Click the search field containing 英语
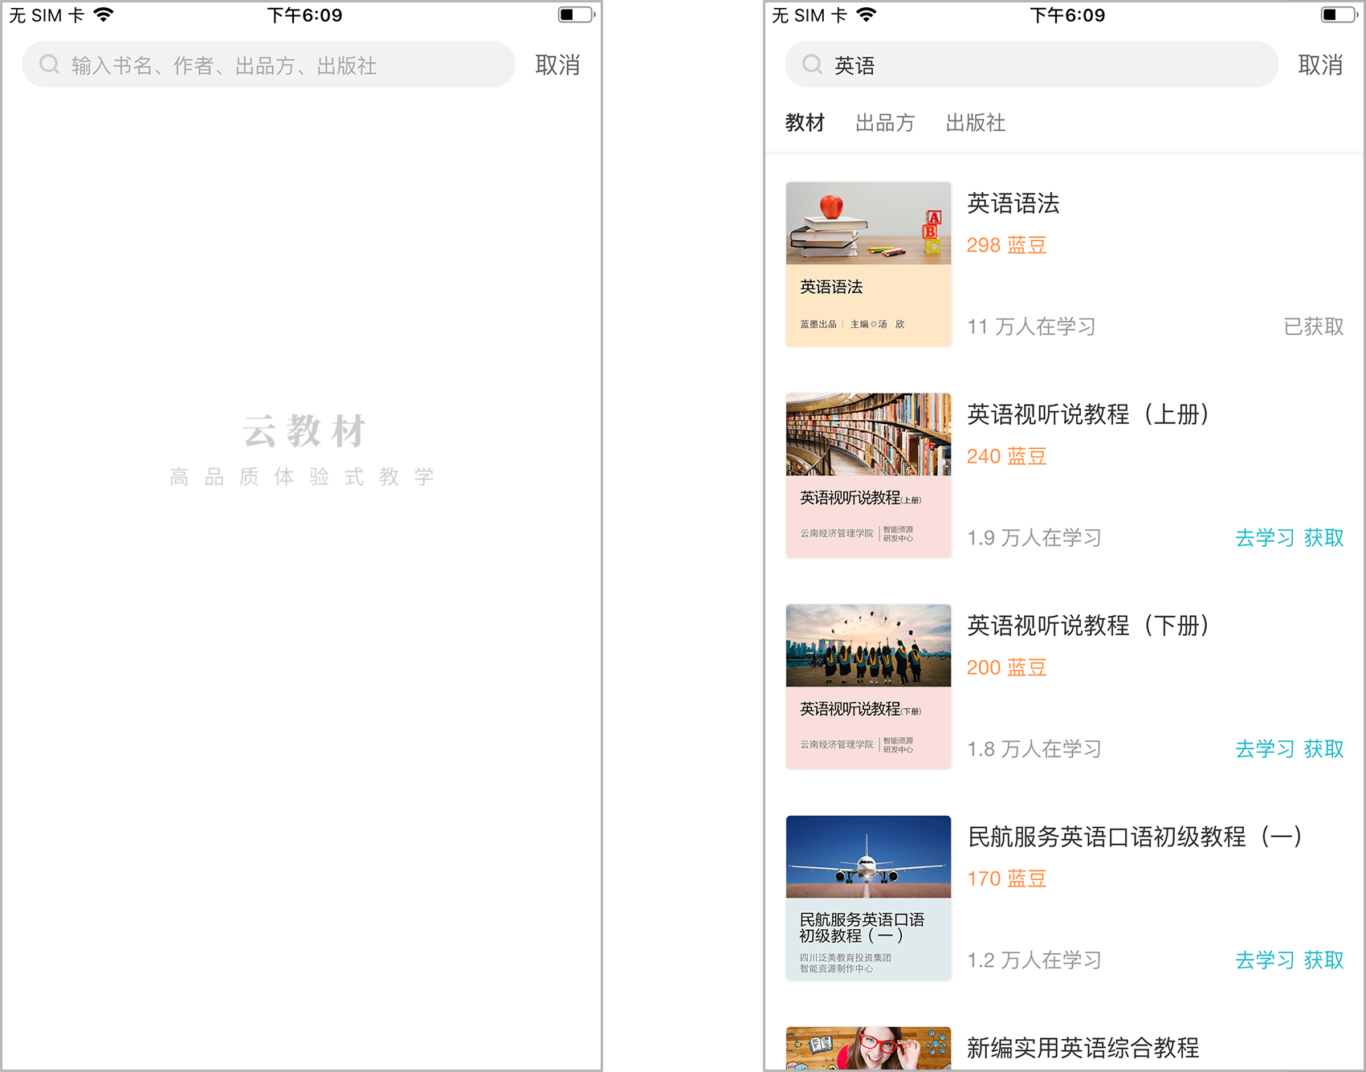Image resolution: width=1366 pixels, height=1072 pixels. [x=1031, y=64]
